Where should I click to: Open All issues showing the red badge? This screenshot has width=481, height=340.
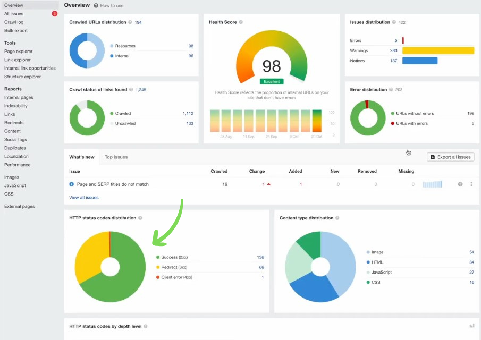click(x=14, y=14)
